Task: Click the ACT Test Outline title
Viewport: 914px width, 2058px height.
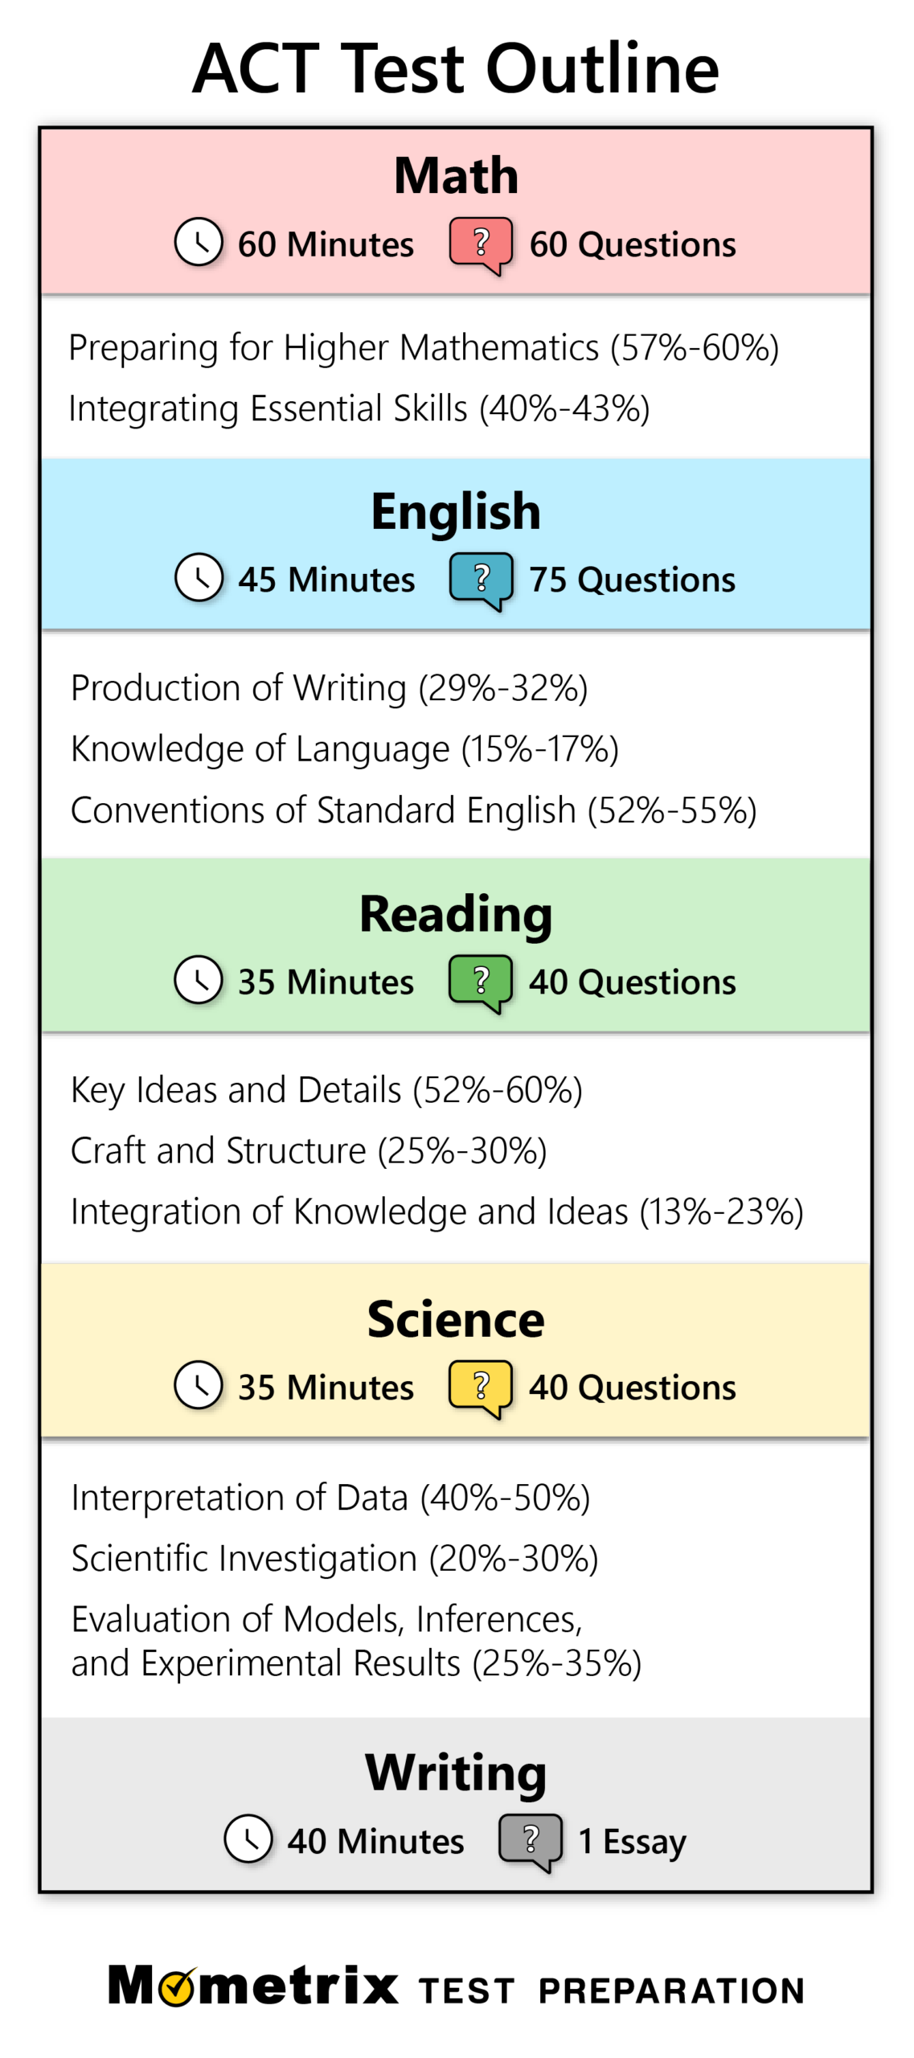Action: coord(456,68)
